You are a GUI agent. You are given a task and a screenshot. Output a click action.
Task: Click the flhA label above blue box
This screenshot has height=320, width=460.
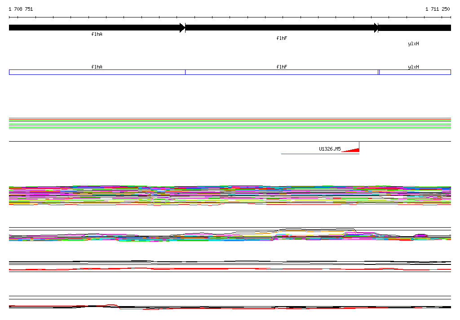97,67
